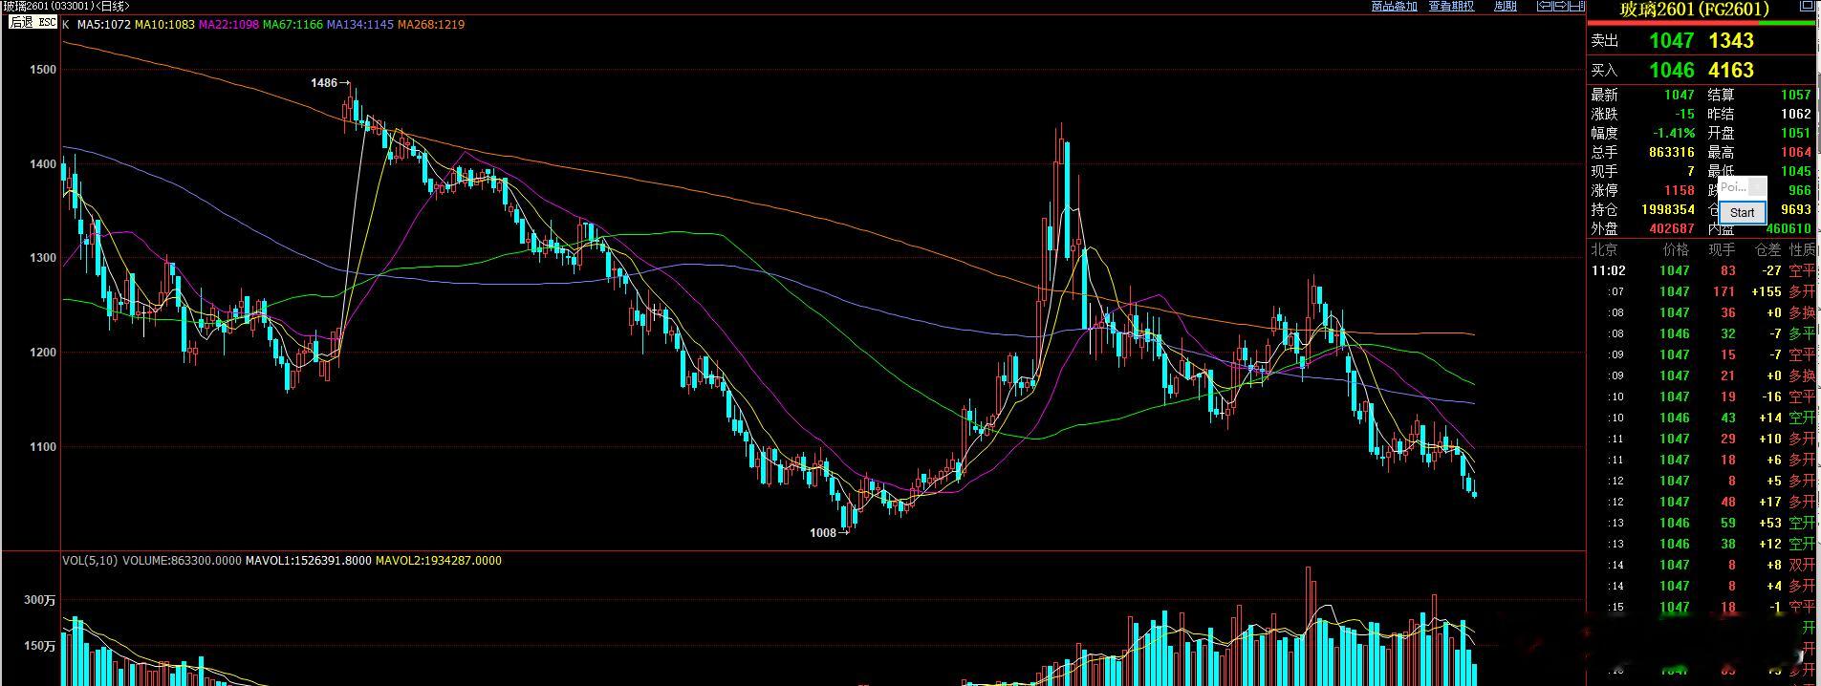Select the MA268:1219 indicator label
This screenshot has height=686, width=1821.
click(431, 24)
